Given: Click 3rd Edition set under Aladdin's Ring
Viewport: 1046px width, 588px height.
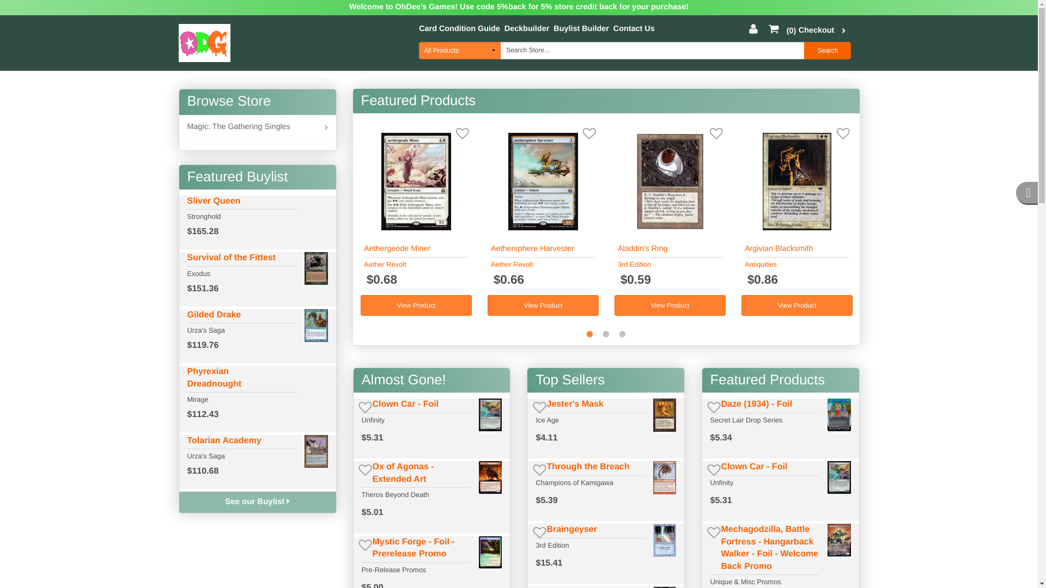Looking at the screenshot, I should (x=634, y=265).
